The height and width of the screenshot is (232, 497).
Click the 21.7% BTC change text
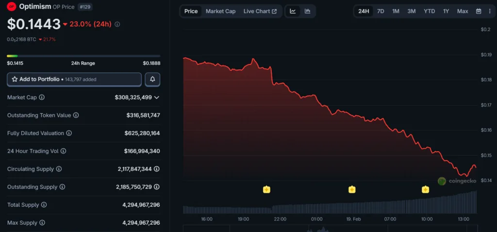pos(49,40)
